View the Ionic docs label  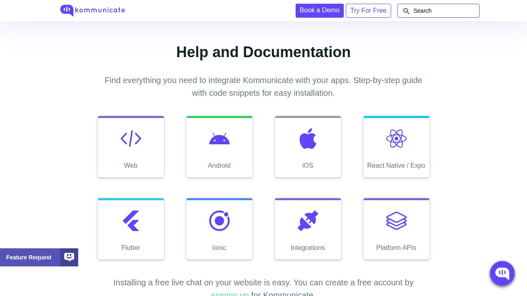pos(219,248)
